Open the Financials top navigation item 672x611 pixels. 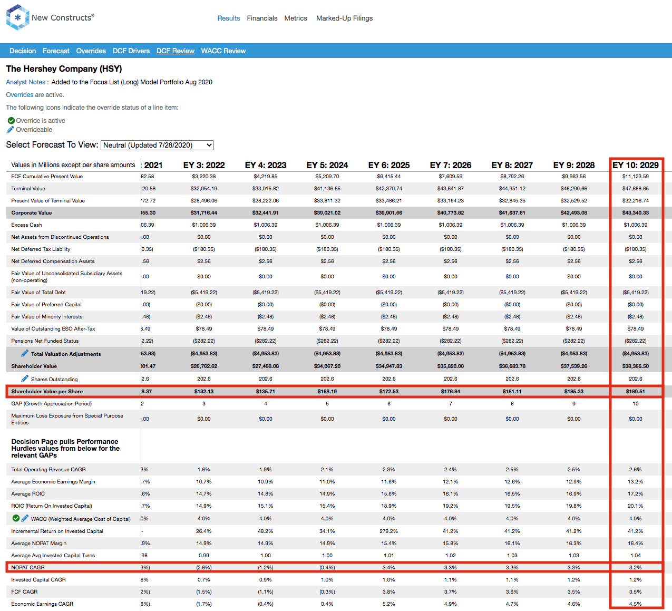pyautogui.click(x=262, y=18)
